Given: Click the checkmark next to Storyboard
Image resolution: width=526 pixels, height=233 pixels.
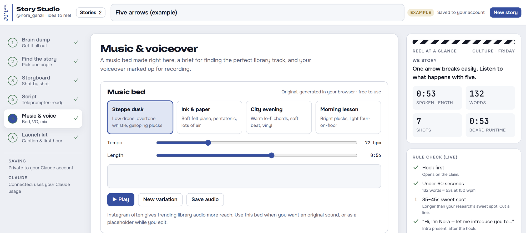Looking at the screenshot, I should [x=76, y=80].
